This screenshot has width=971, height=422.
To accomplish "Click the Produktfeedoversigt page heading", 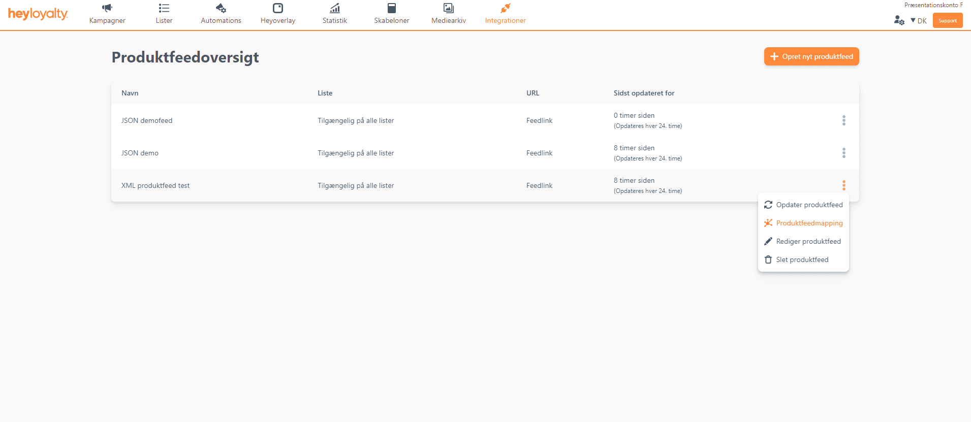I will pyautogui.click(x=185, y=57).
